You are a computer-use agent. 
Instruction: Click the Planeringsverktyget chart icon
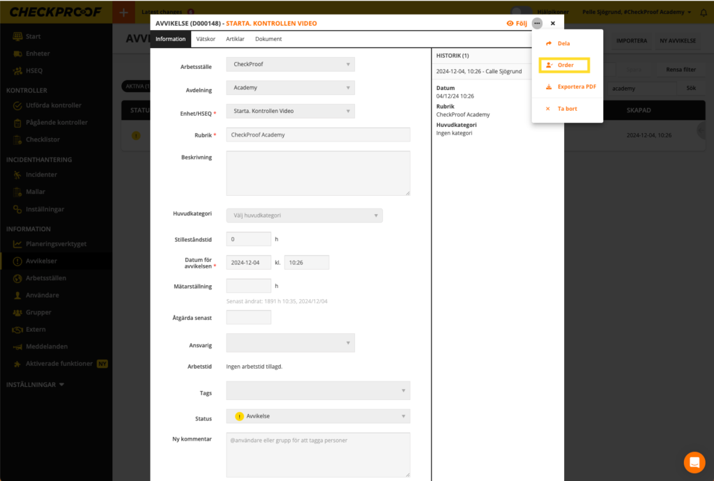(17, 244)
